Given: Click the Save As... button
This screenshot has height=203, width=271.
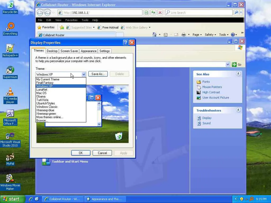Looking at the screenshot, I should click(98, 74).
